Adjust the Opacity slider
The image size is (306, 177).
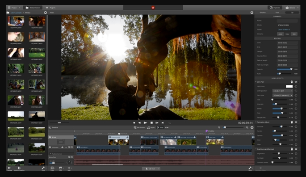click(x=285, y=69)
